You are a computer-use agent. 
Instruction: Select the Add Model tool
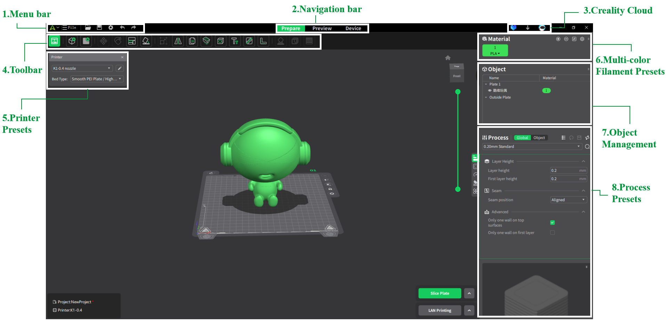click(72, 41)
